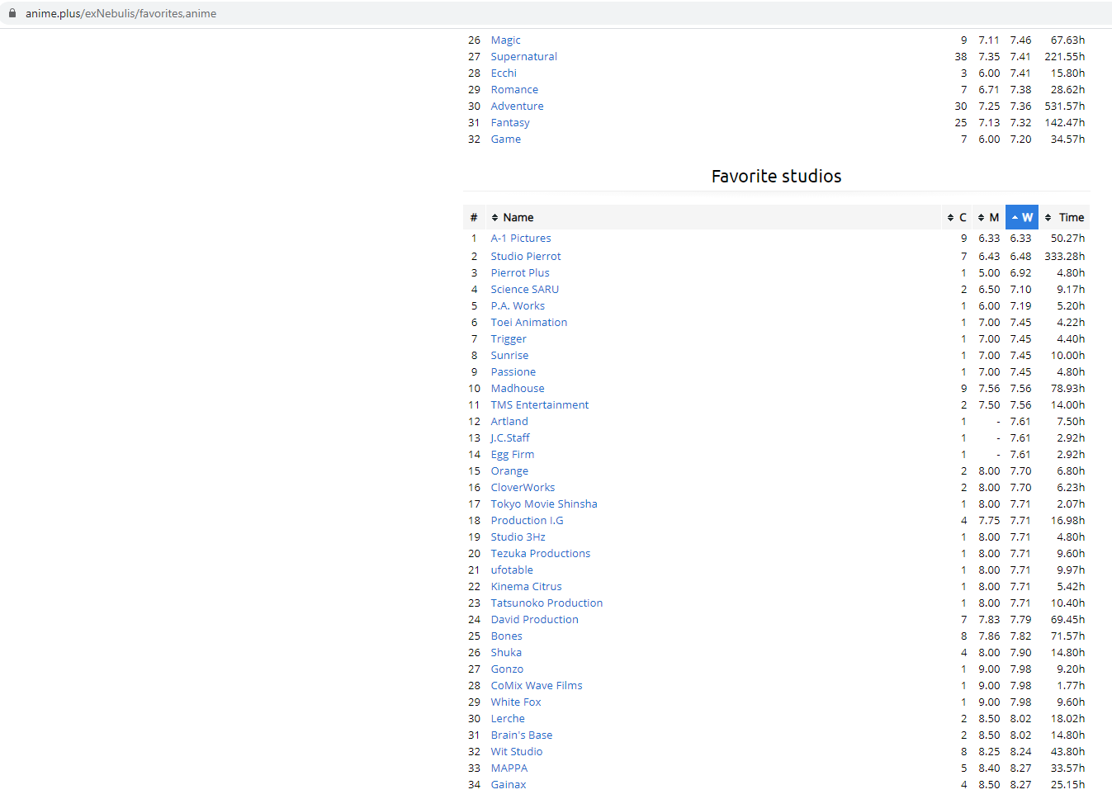The height and width of the screenshot is (799, 1112).
Task: Sort studios by M mean column
Action: [988, 217]
